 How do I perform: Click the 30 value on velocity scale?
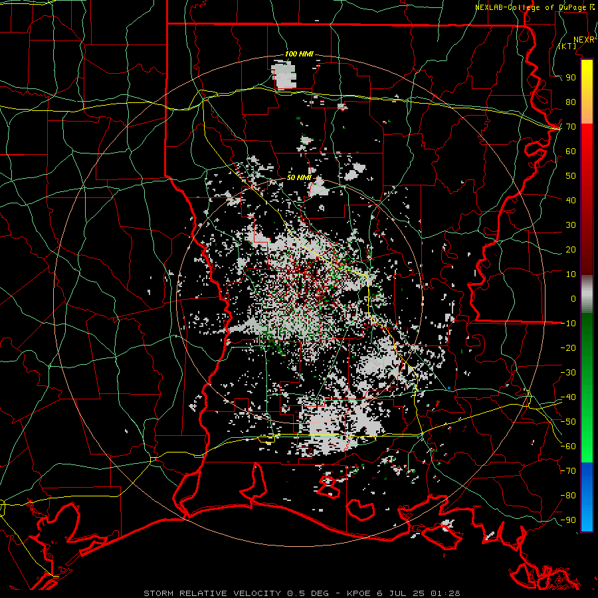tap(571, 225)
